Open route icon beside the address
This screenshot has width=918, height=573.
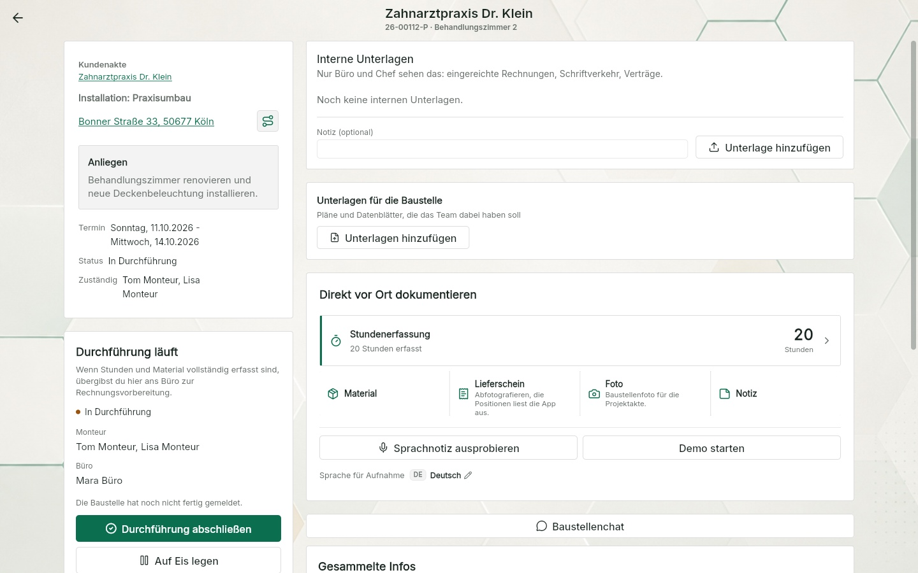pyautogui.click(x=268, y=121)
